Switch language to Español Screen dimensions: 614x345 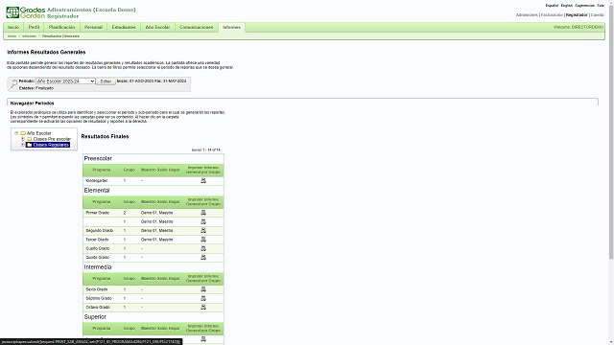(x=552, y=6)
